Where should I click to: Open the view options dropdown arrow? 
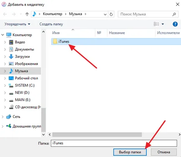(163, 24)
